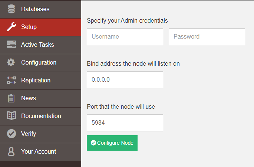Click the Databases stack icon

coord(11,9)
